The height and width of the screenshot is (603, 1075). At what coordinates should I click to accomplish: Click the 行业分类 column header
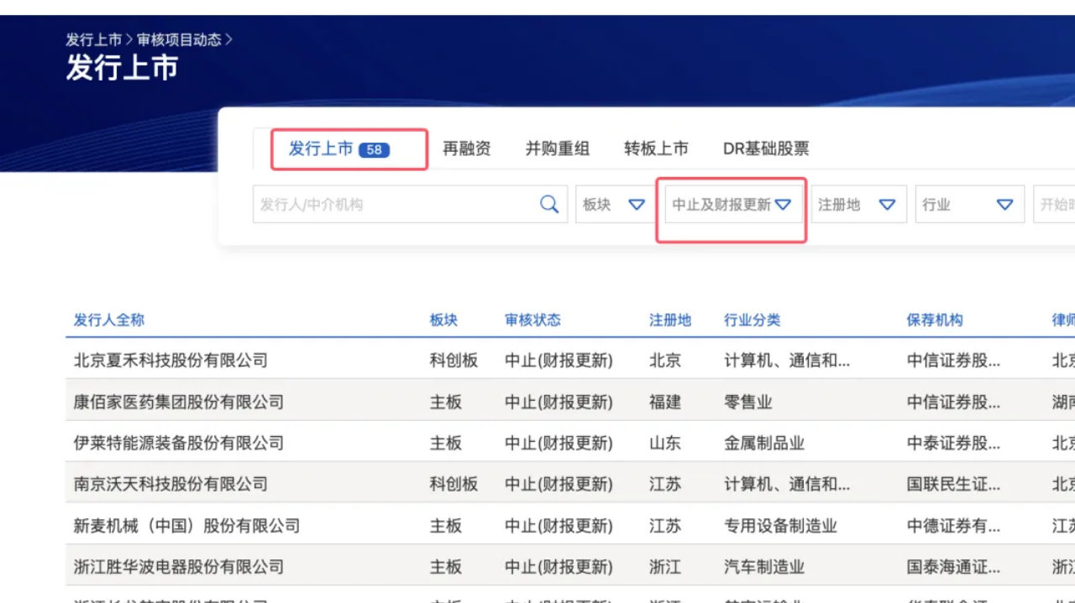[x=752, y=320]
